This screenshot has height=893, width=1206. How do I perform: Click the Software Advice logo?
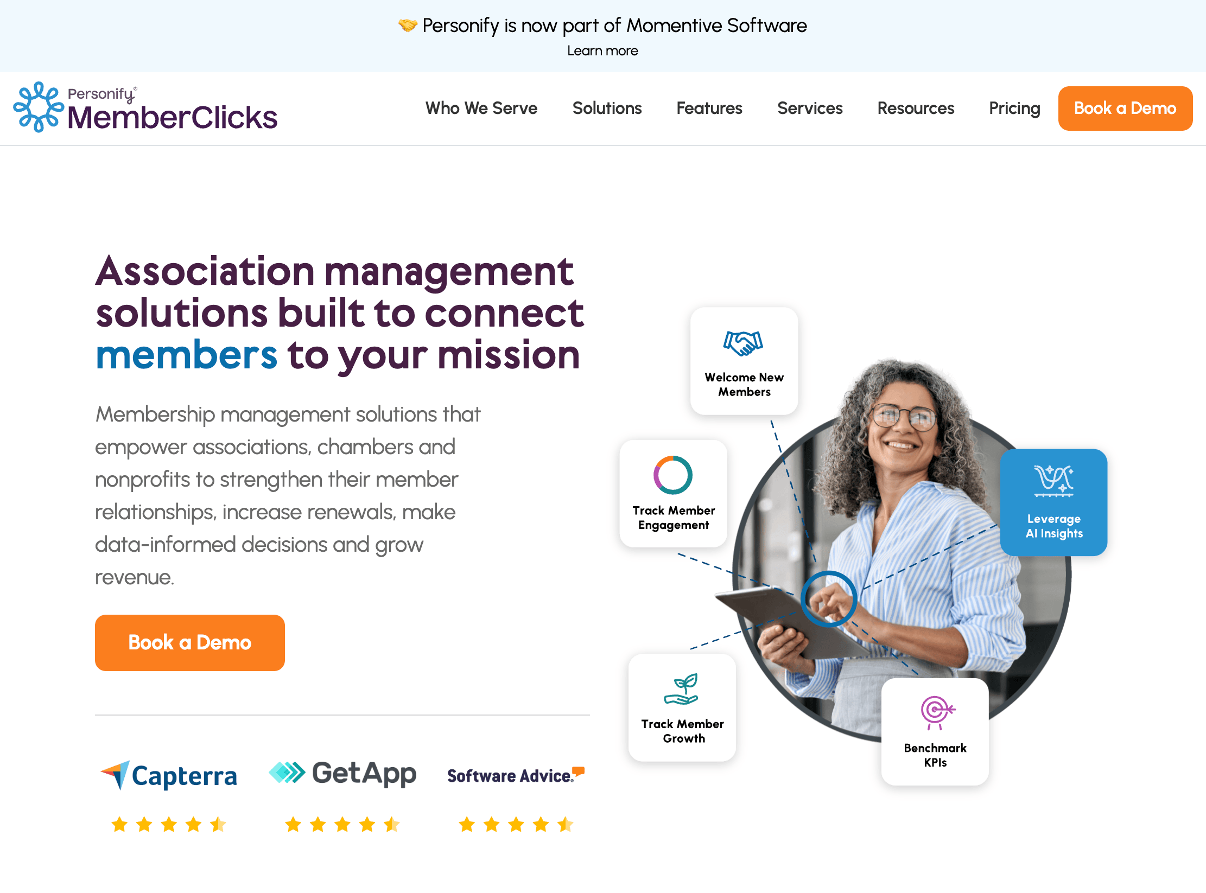click(x=516, y=775)
